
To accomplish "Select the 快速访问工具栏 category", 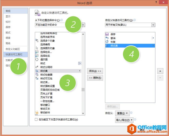I will [16, 55].
